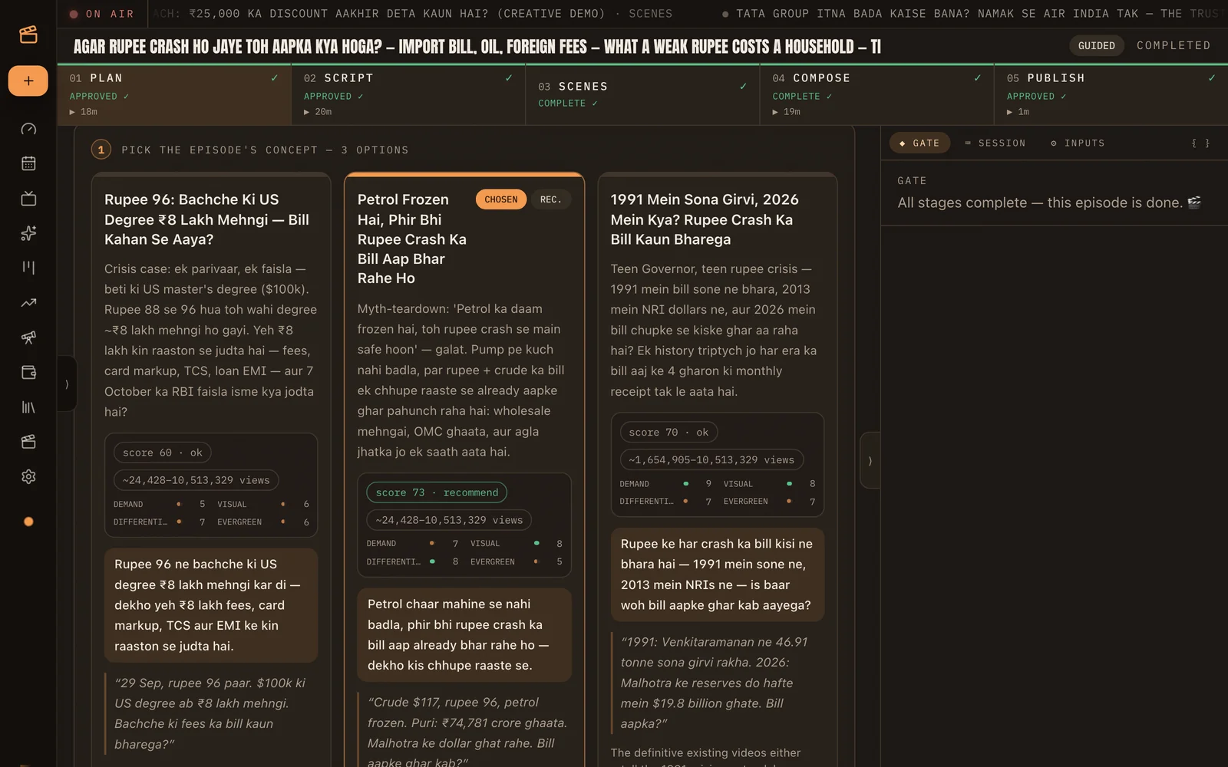
Task: Click the '~1,654,905–10,513,329 views' chip
Action: 711,460
